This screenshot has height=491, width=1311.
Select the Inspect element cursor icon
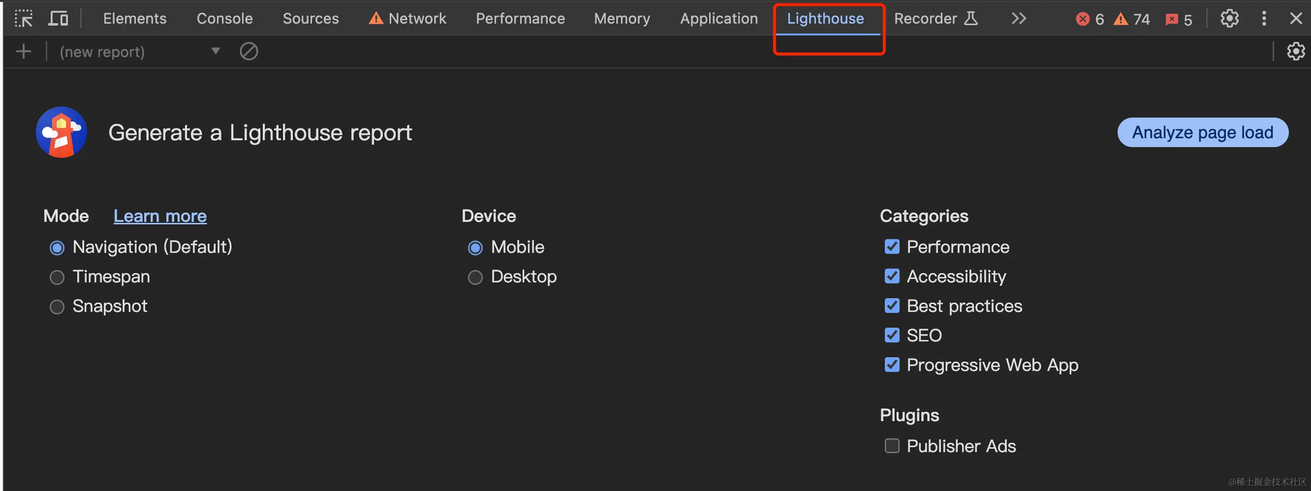24,18
